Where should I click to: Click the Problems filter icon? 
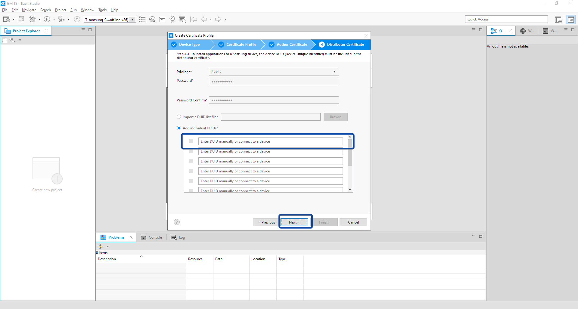[100, 246]
